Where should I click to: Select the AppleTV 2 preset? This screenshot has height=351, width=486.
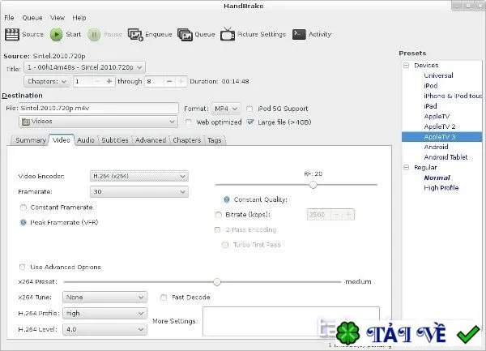pos(440,126)
